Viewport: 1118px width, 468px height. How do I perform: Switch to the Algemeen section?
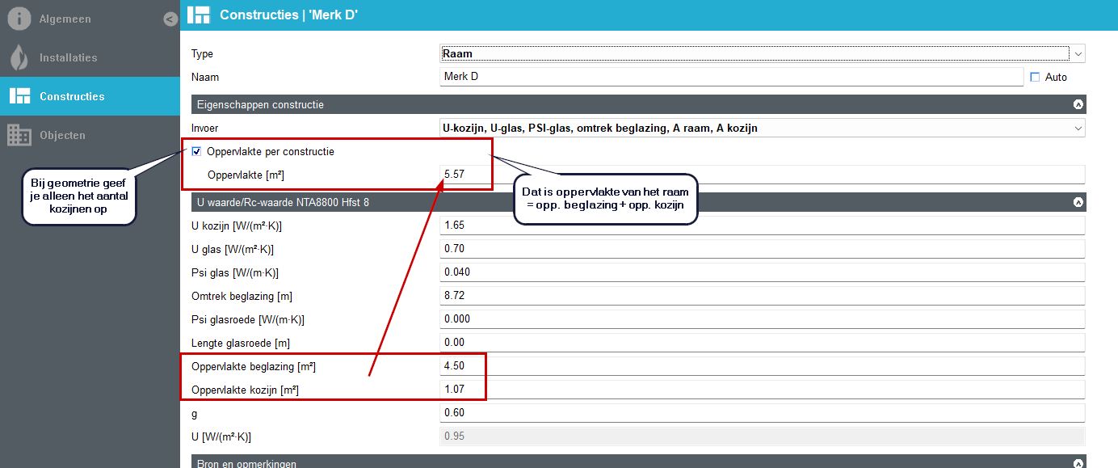tap(65, 19)
